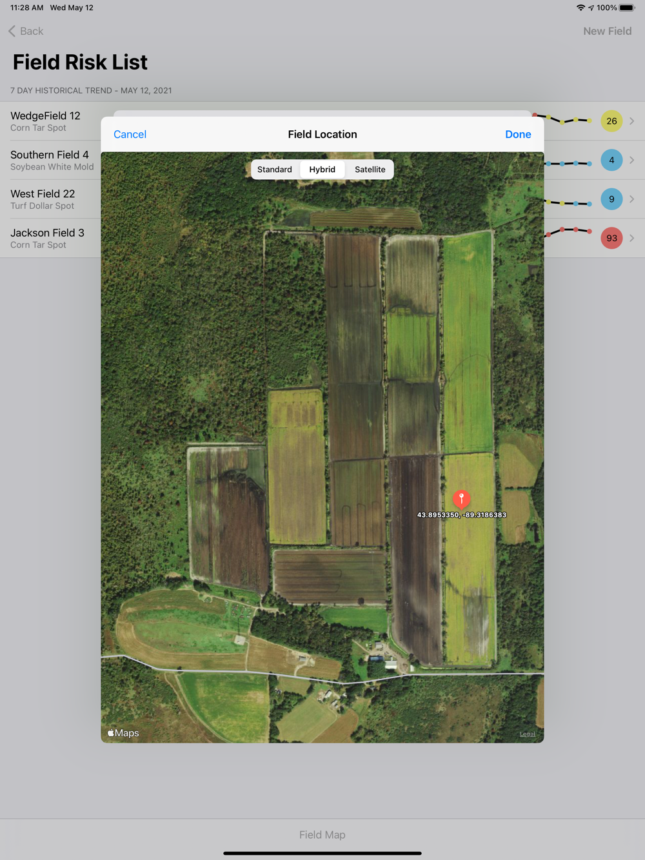
Task: Expand Jackson Field 3 disclosure chevron
Action: [x=631, y=238]
